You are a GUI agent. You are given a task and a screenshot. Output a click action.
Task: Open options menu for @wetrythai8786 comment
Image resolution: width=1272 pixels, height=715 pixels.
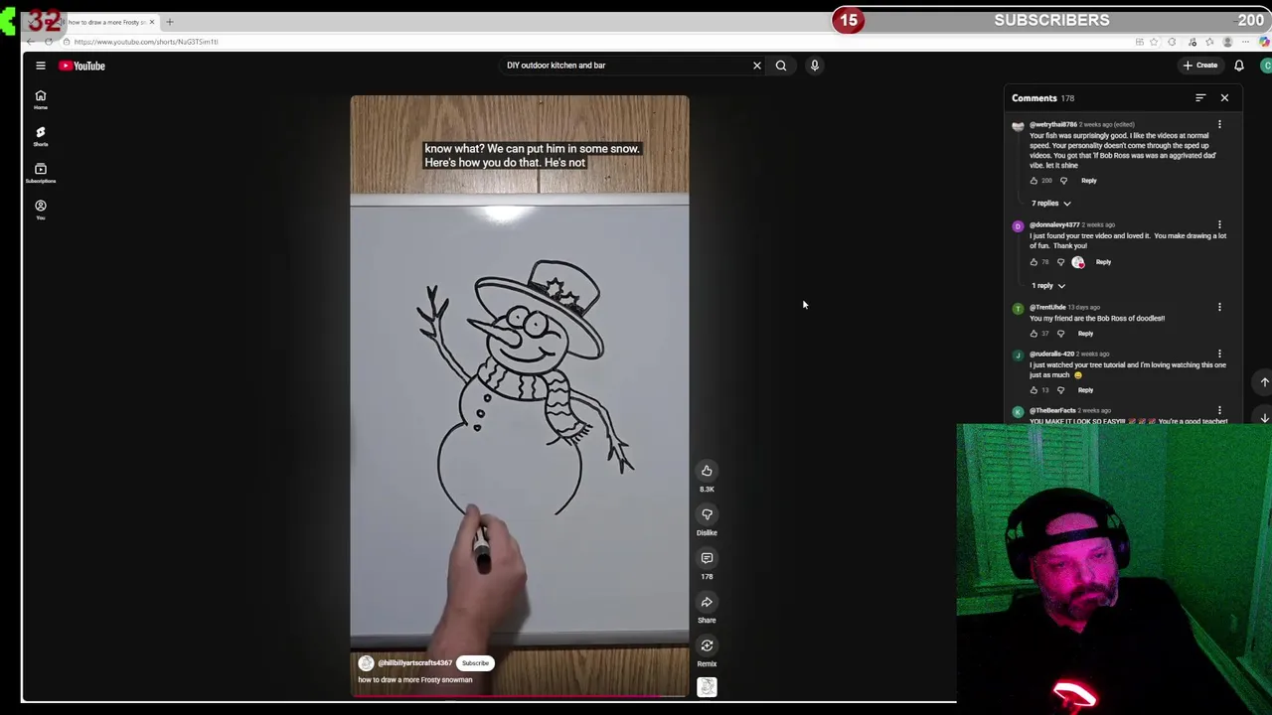1219,125
